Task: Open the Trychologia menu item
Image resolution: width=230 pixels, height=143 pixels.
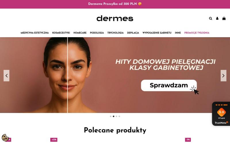Action: pyautogui.click(x=116, y=33)
